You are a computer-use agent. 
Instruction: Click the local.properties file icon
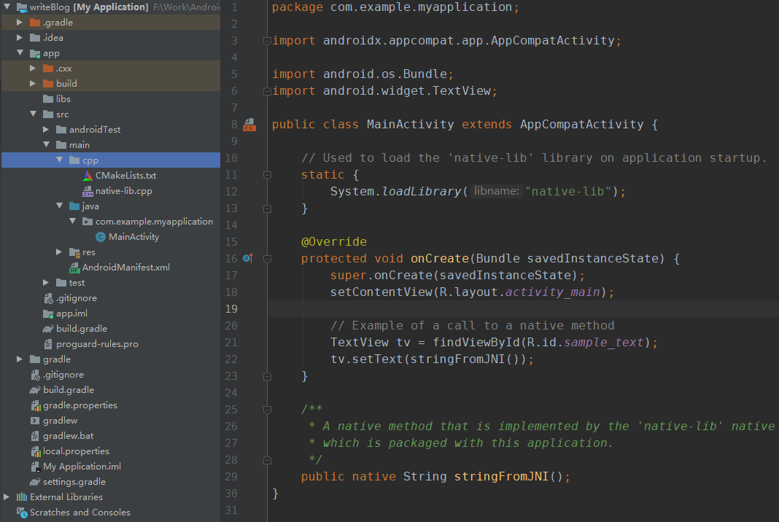(x=35, y=451)
